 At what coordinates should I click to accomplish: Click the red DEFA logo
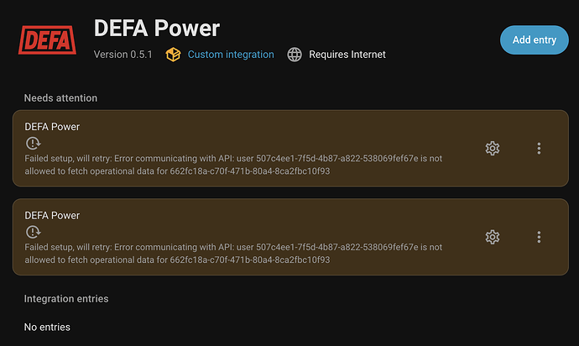point(45,39)
